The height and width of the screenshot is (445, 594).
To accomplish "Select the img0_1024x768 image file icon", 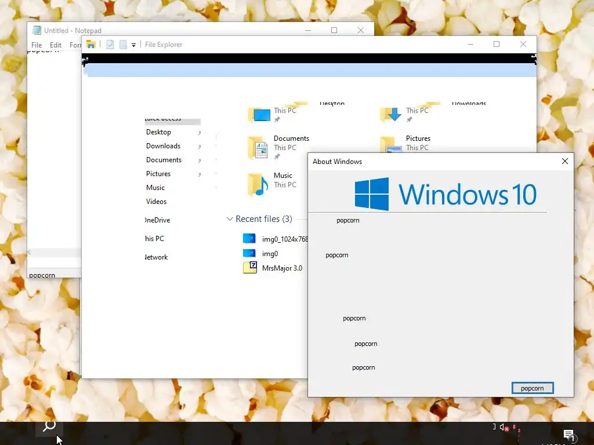I will pos(249,238).
